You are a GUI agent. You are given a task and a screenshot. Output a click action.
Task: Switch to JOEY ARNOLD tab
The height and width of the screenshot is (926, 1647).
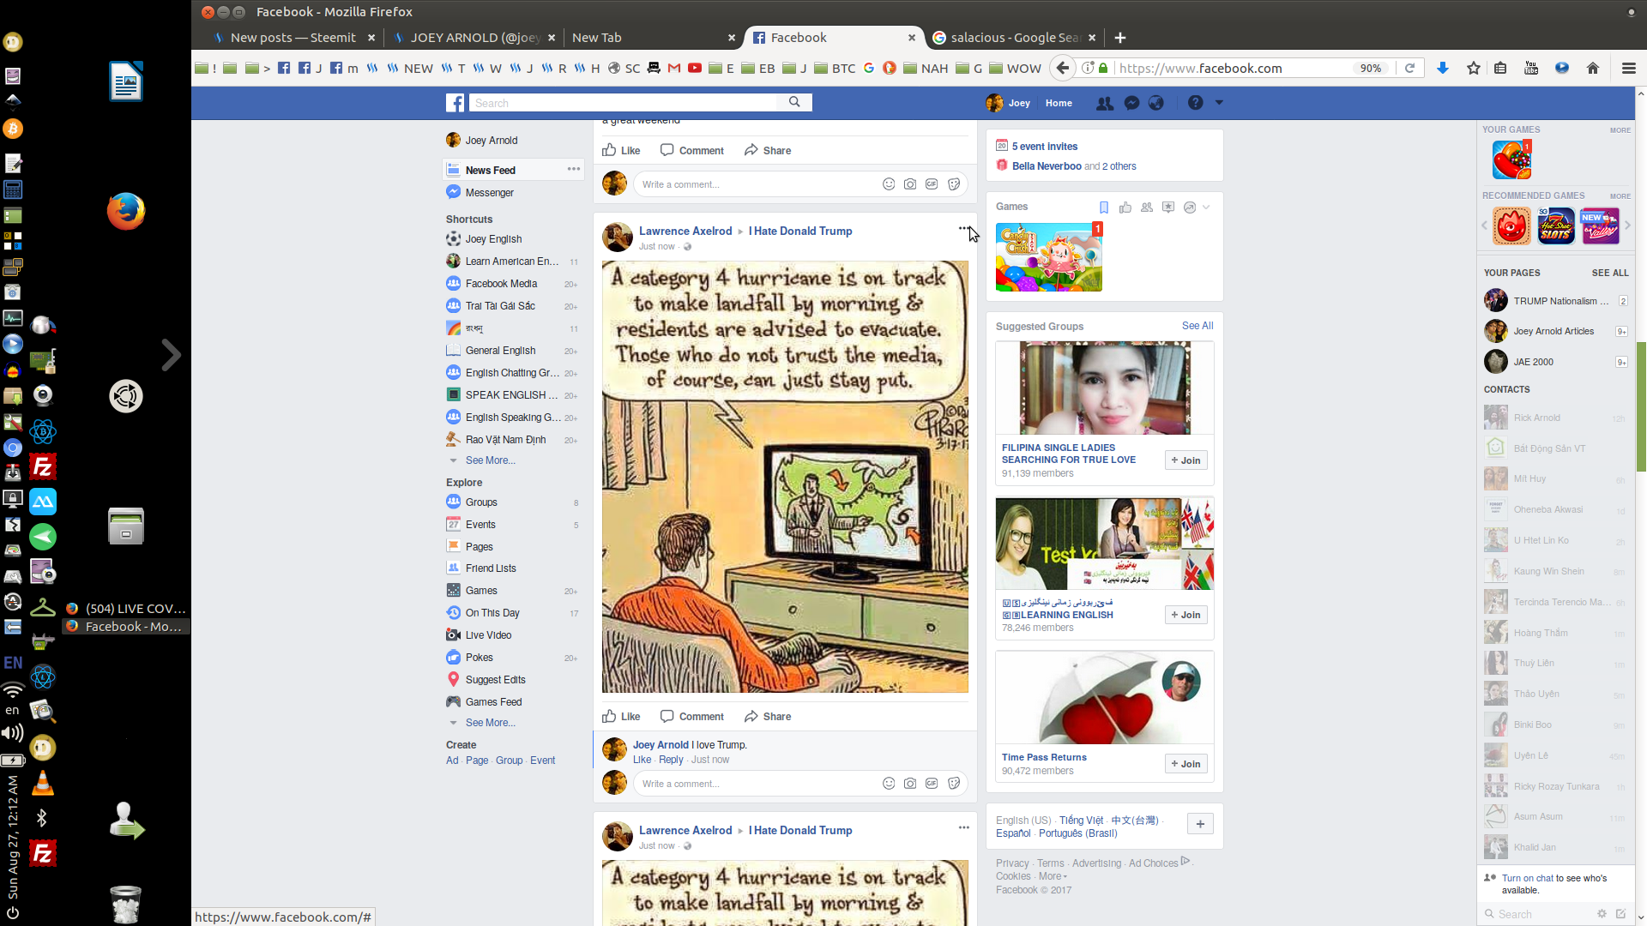tap(474, 38)
